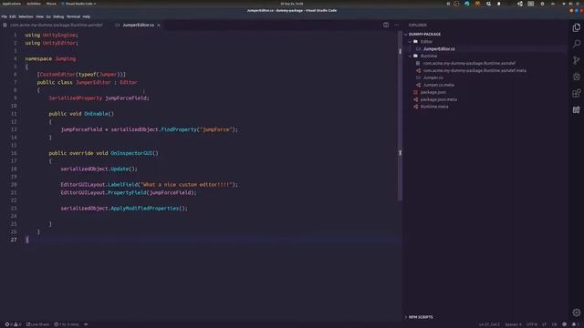Screen dimensions: 584x328
Task: Open the Live Share view icon
Action: 576,109
